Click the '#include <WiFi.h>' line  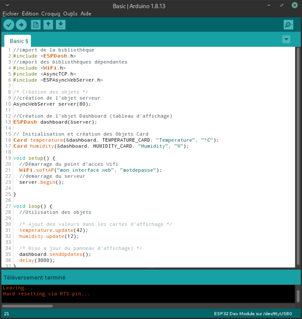pos(39,68)
